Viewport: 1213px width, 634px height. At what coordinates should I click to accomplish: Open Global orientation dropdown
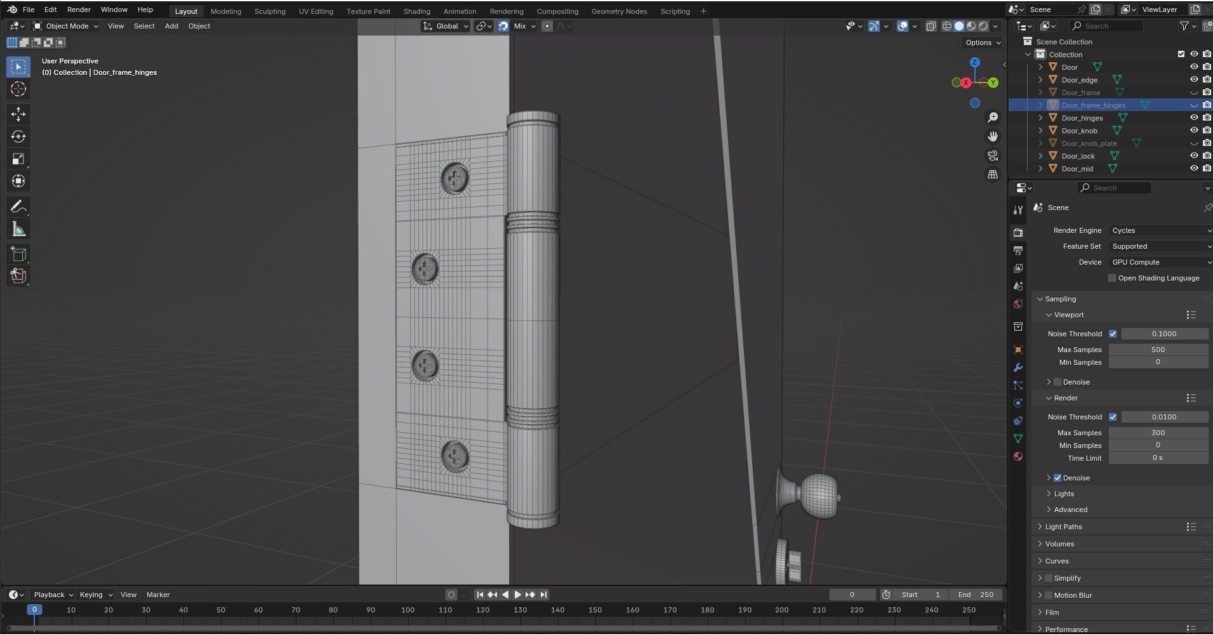(x=446, y=26)
